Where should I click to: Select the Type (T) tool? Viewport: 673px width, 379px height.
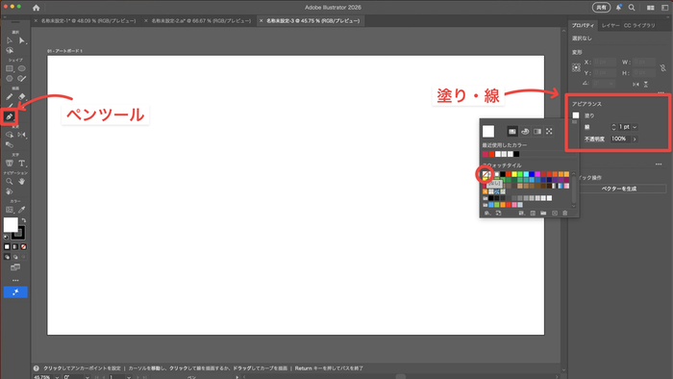[21, 164]
